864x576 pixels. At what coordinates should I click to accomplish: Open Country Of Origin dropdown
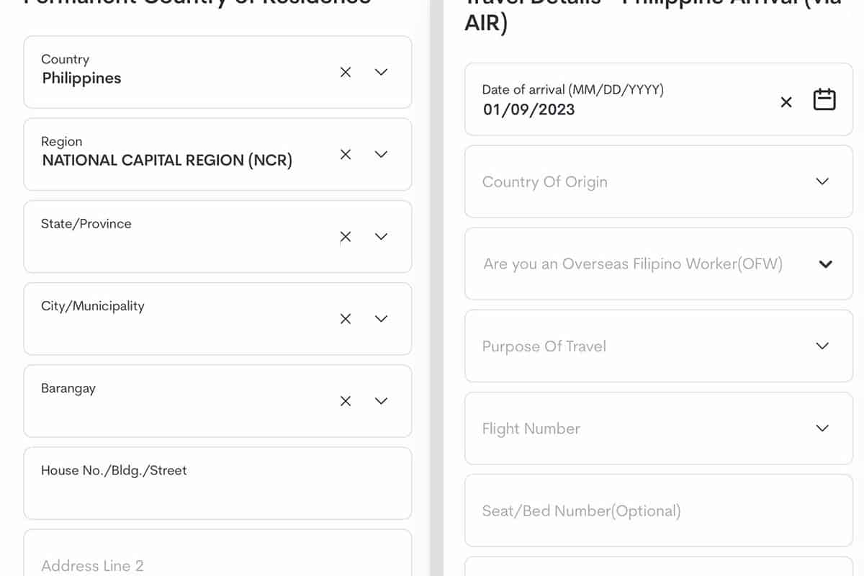click(822, 181)
